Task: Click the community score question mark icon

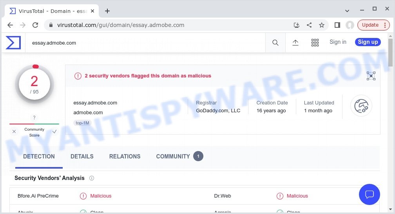Action: (34, 117)
